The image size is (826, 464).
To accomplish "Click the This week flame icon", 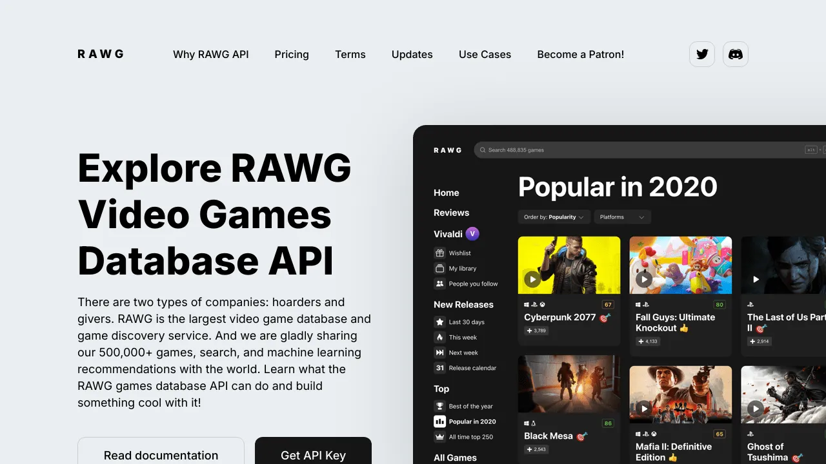I will pos(439,337).
